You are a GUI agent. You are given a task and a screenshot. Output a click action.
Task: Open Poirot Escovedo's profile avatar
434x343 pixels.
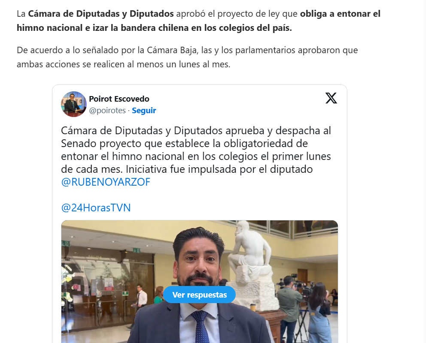click(x=74, y=104)
